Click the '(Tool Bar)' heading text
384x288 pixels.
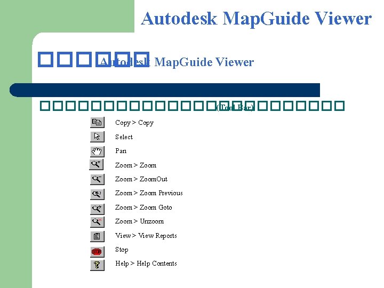(x=235, y=107)
